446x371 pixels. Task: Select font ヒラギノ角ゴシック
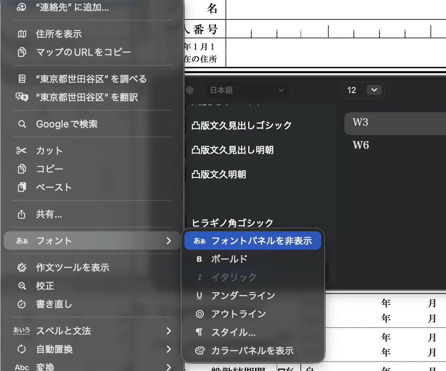(233, 223)
